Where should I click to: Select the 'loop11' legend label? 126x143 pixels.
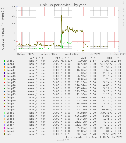(x=11, y=70)
